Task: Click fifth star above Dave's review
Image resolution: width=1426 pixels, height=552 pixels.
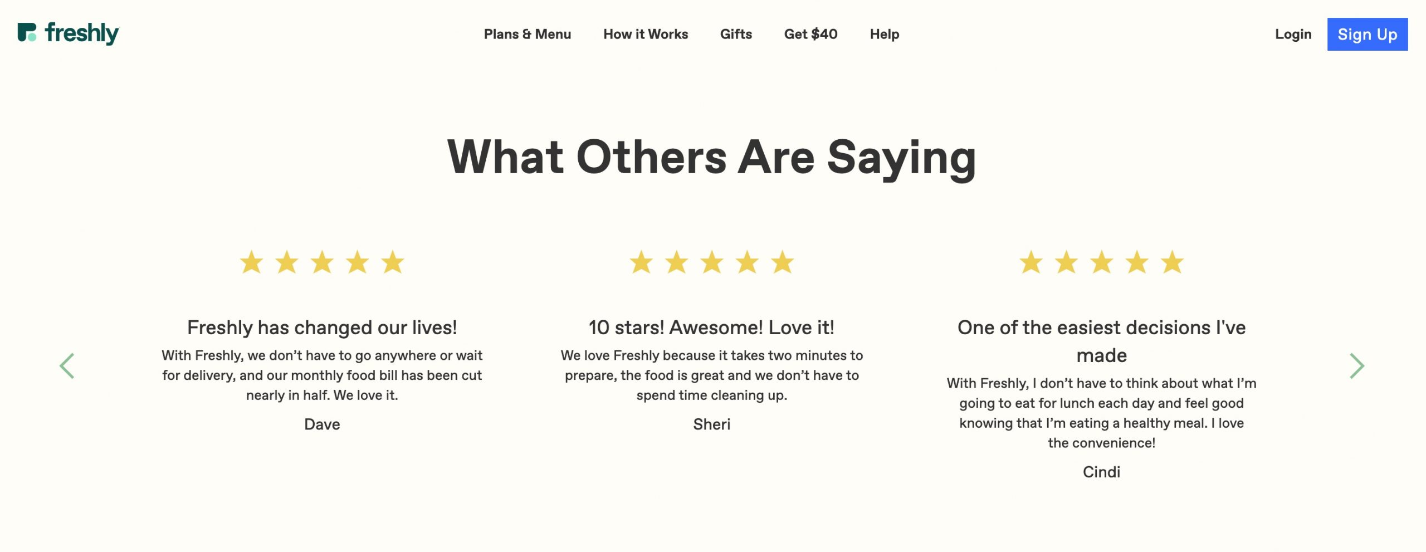Action: pyautogui.click(x=393, y=262)
